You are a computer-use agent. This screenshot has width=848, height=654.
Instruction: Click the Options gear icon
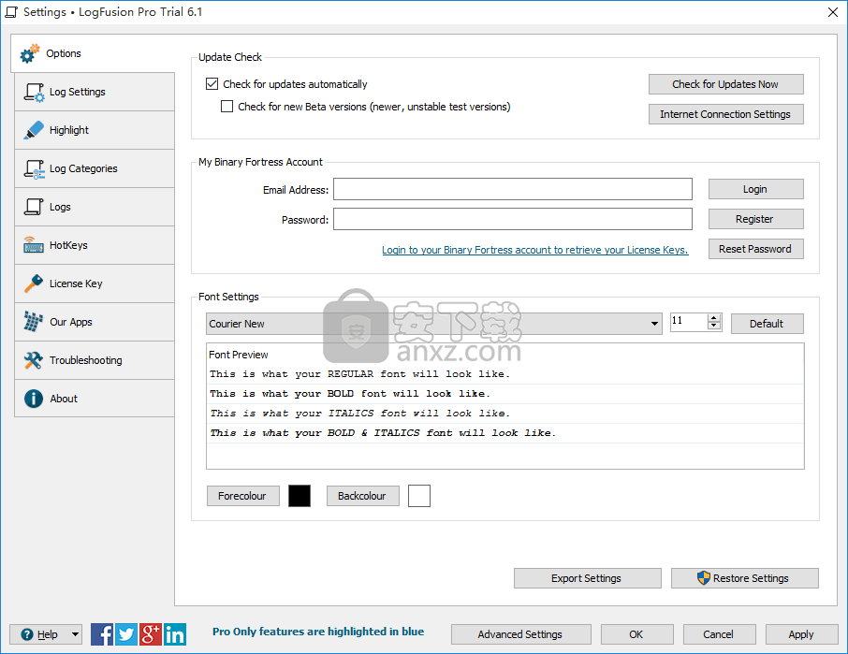point(30,53)
